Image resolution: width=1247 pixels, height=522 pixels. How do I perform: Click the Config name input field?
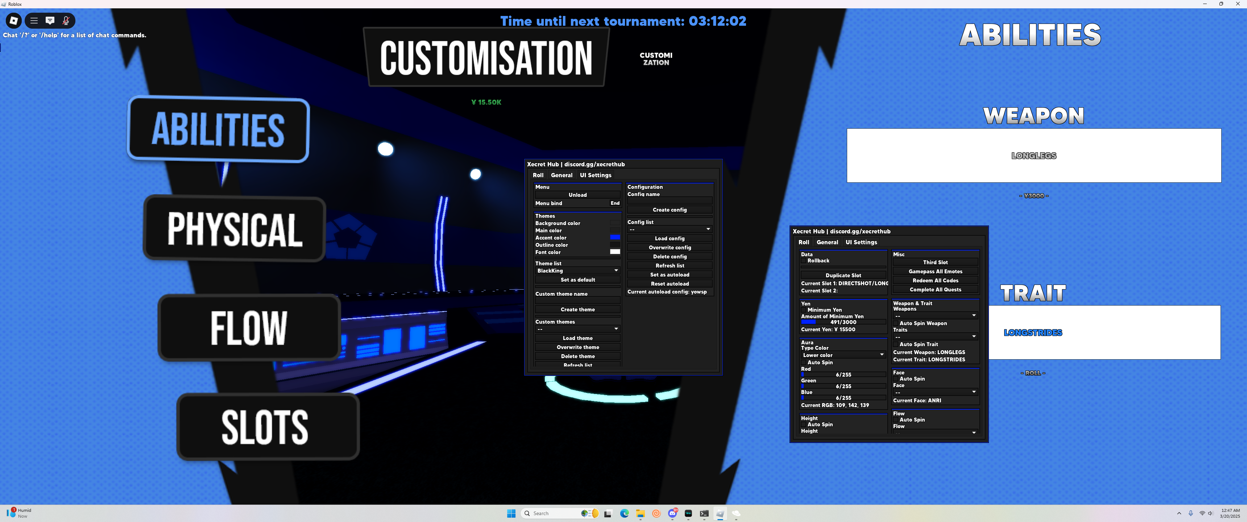tap(669, 201)
